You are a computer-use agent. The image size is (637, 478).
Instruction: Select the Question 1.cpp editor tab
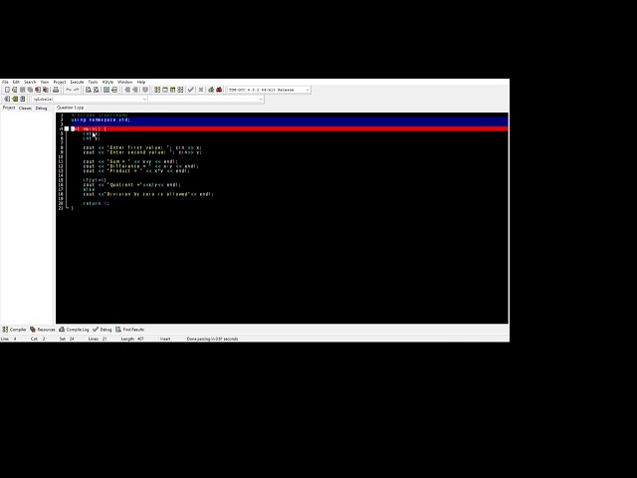coord(70,108)
